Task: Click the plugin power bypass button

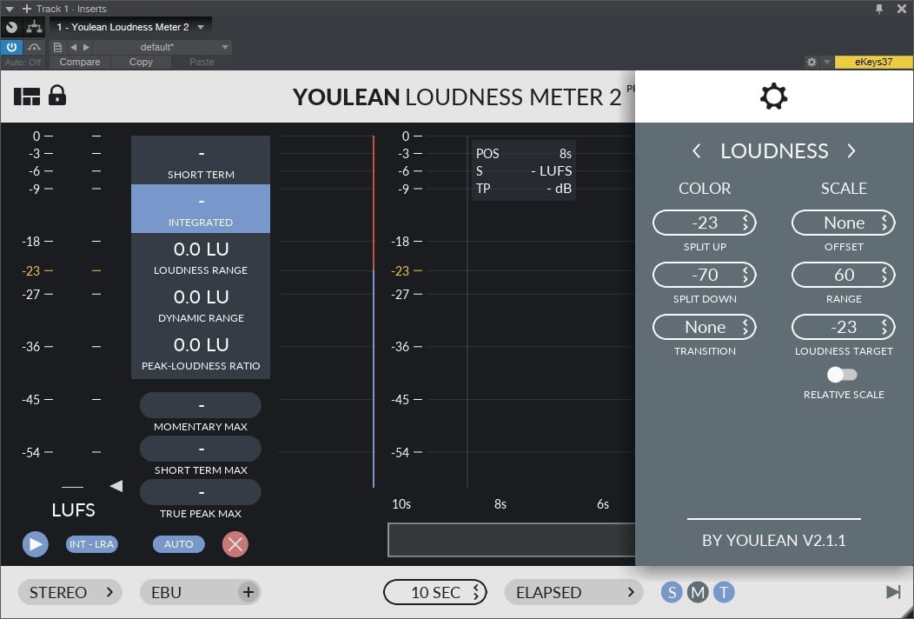Action: coord(12,47)
